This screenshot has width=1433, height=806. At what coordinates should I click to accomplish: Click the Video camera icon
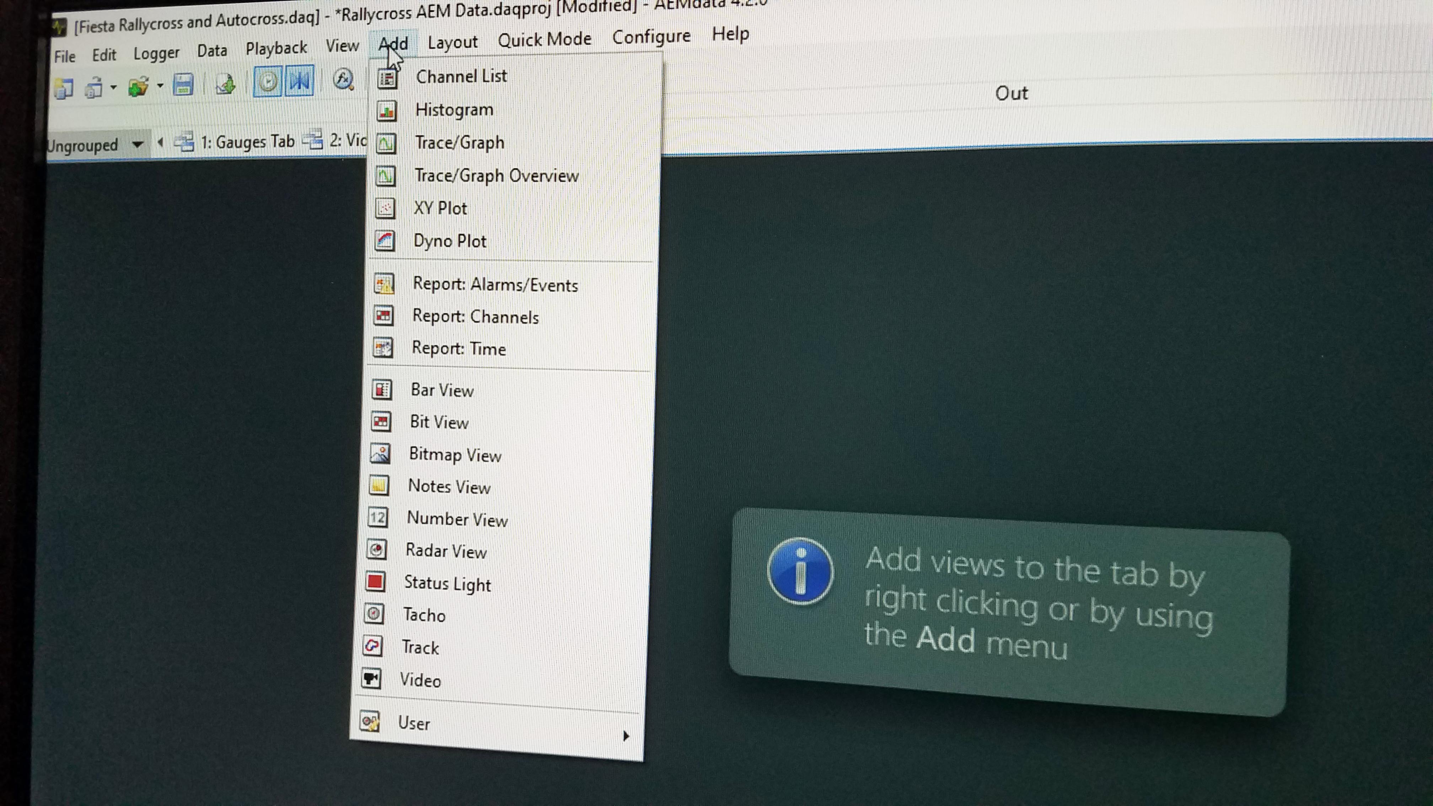372,679
